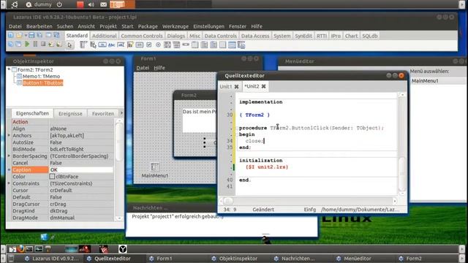This screenshot has width=468, height=263.
Task: Expand the BorderSpacing property
Action: [9, 156]
